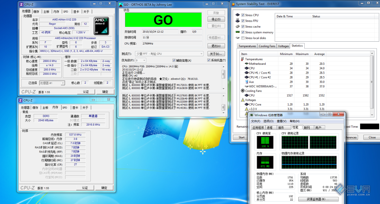The image size is (380, 204).
Task: Open 显卡 tab in CPU-Z memory window
Action: click(x=75, y=108)
